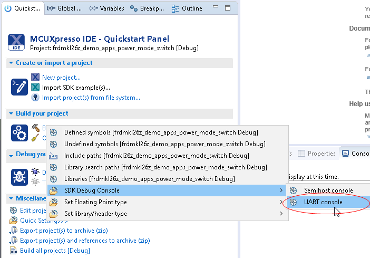Switch to the Properties tab

(x=317, y=154)
